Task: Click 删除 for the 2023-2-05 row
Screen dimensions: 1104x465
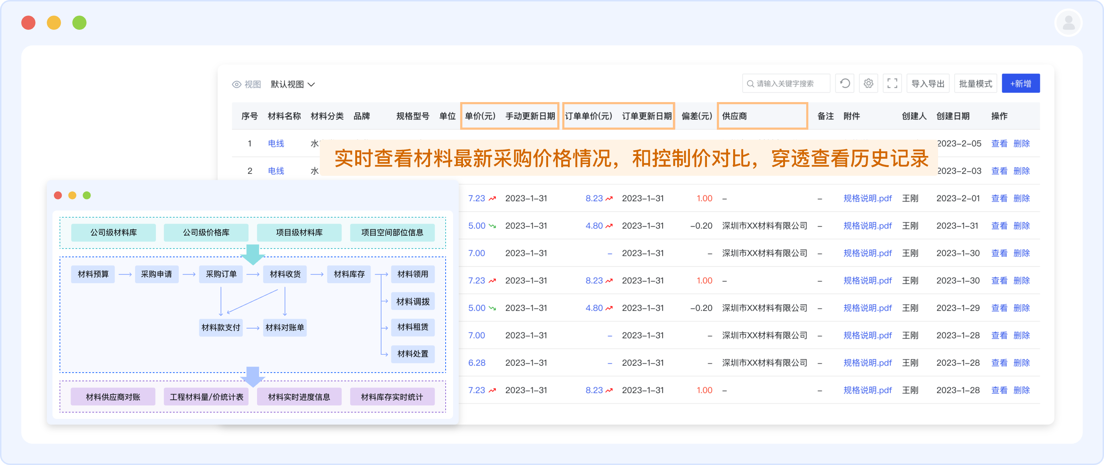Action: pyautogui.click(x=1022, y=144)
